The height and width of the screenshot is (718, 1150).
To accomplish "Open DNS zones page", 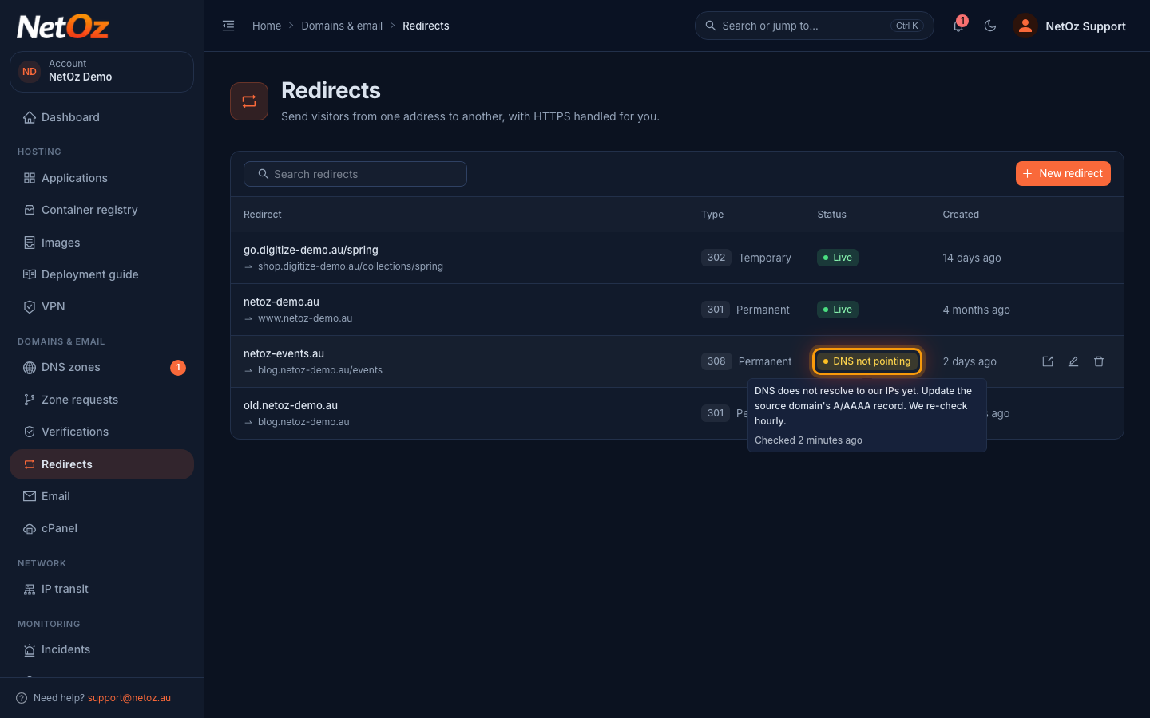I will pyautogui.click(x=101, y=367).
